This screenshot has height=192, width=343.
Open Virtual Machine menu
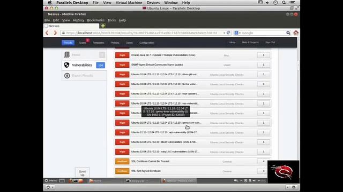129,3
